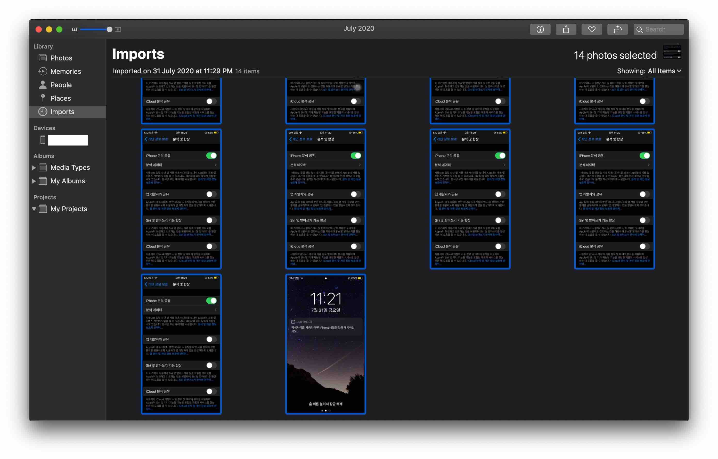Click the thumbnail zoom slider knob
This screenshot has height=459, width=718.
point(109,29)
